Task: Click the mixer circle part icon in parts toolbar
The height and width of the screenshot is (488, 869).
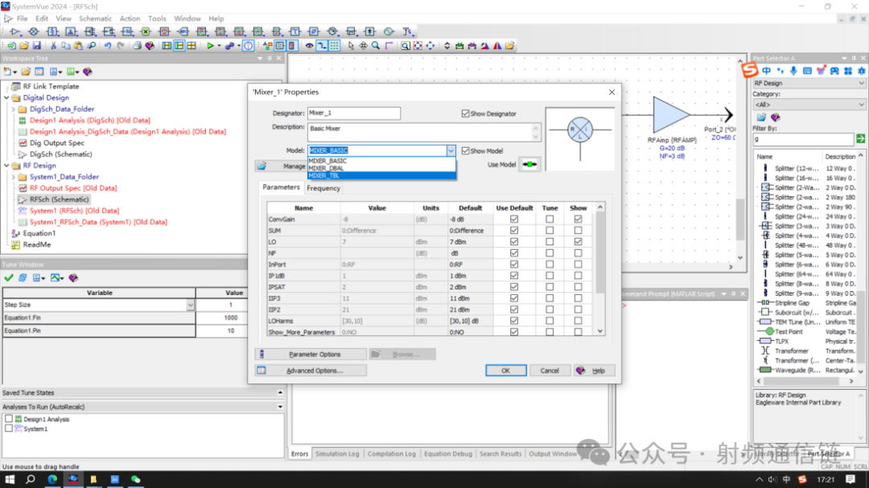Action: (x=33, y=31)
